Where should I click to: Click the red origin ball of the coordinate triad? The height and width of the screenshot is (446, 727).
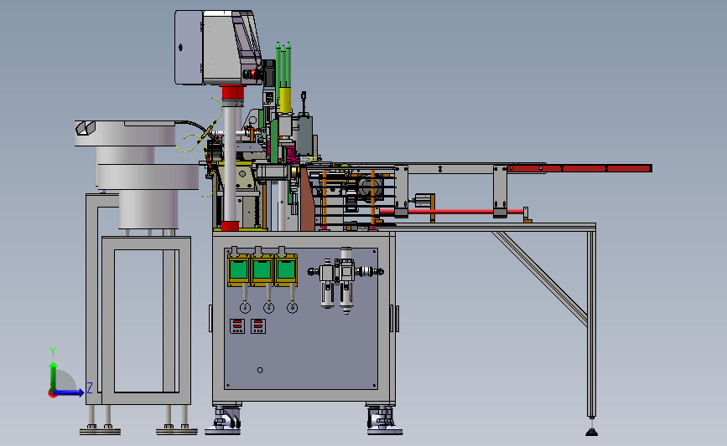pyautogui.click(x=52, y=394)
